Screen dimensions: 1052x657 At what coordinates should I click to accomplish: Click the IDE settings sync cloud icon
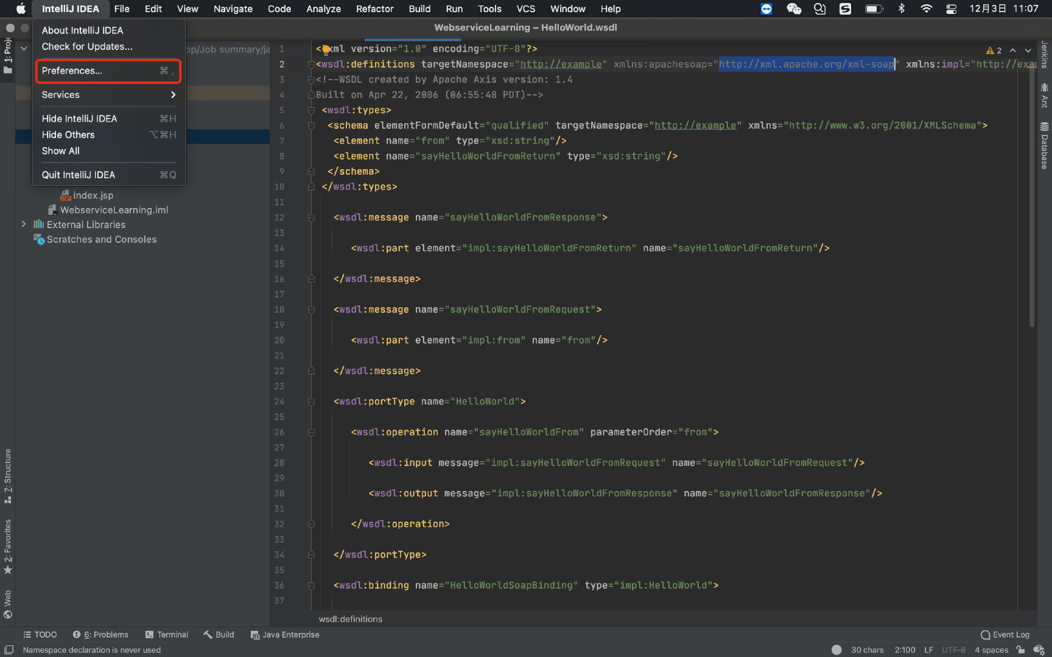[x=1039, y=650]
